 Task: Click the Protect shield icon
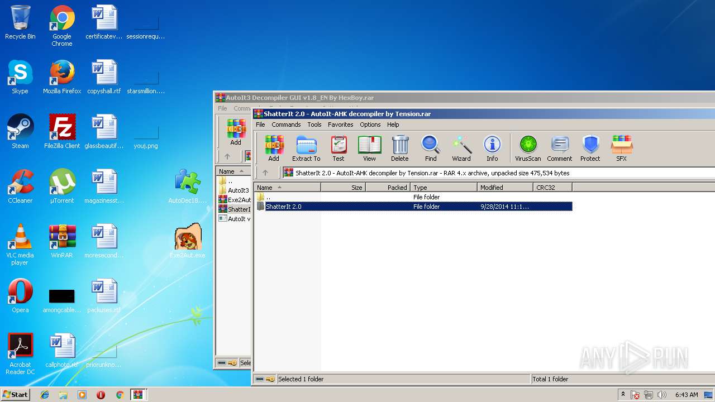pyautogui.click(x=590, y=148)
